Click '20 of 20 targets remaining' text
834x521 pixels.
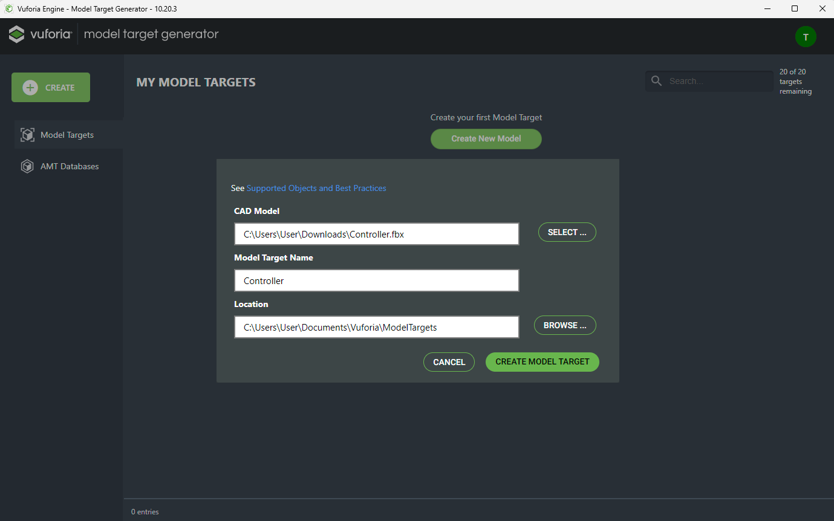coord(795,82)
